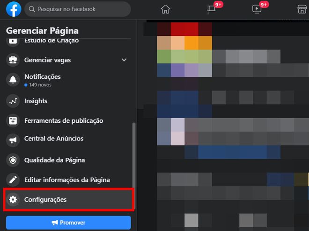
Task: Click the Estúdio de Criação icon
Action: click(13, 41)
